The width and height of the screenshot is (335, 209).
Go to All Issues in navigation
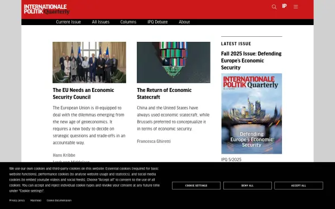[x=100, y=22]
